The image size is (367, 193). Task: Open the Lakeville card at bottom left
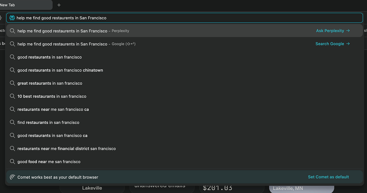(x=92, y=189)
